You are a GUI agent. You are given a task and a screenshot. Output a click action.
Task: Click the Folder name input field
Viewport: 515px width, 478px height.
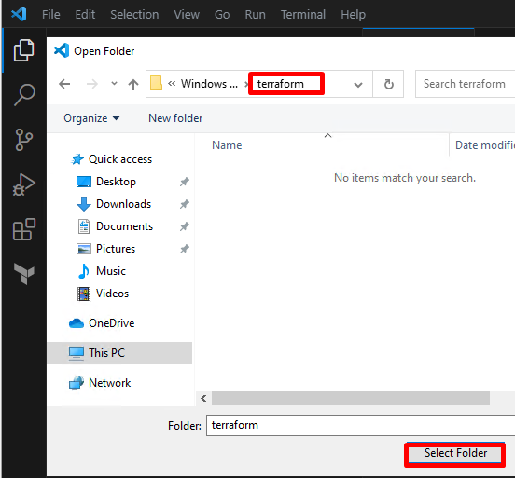click(x=360, y=425)
